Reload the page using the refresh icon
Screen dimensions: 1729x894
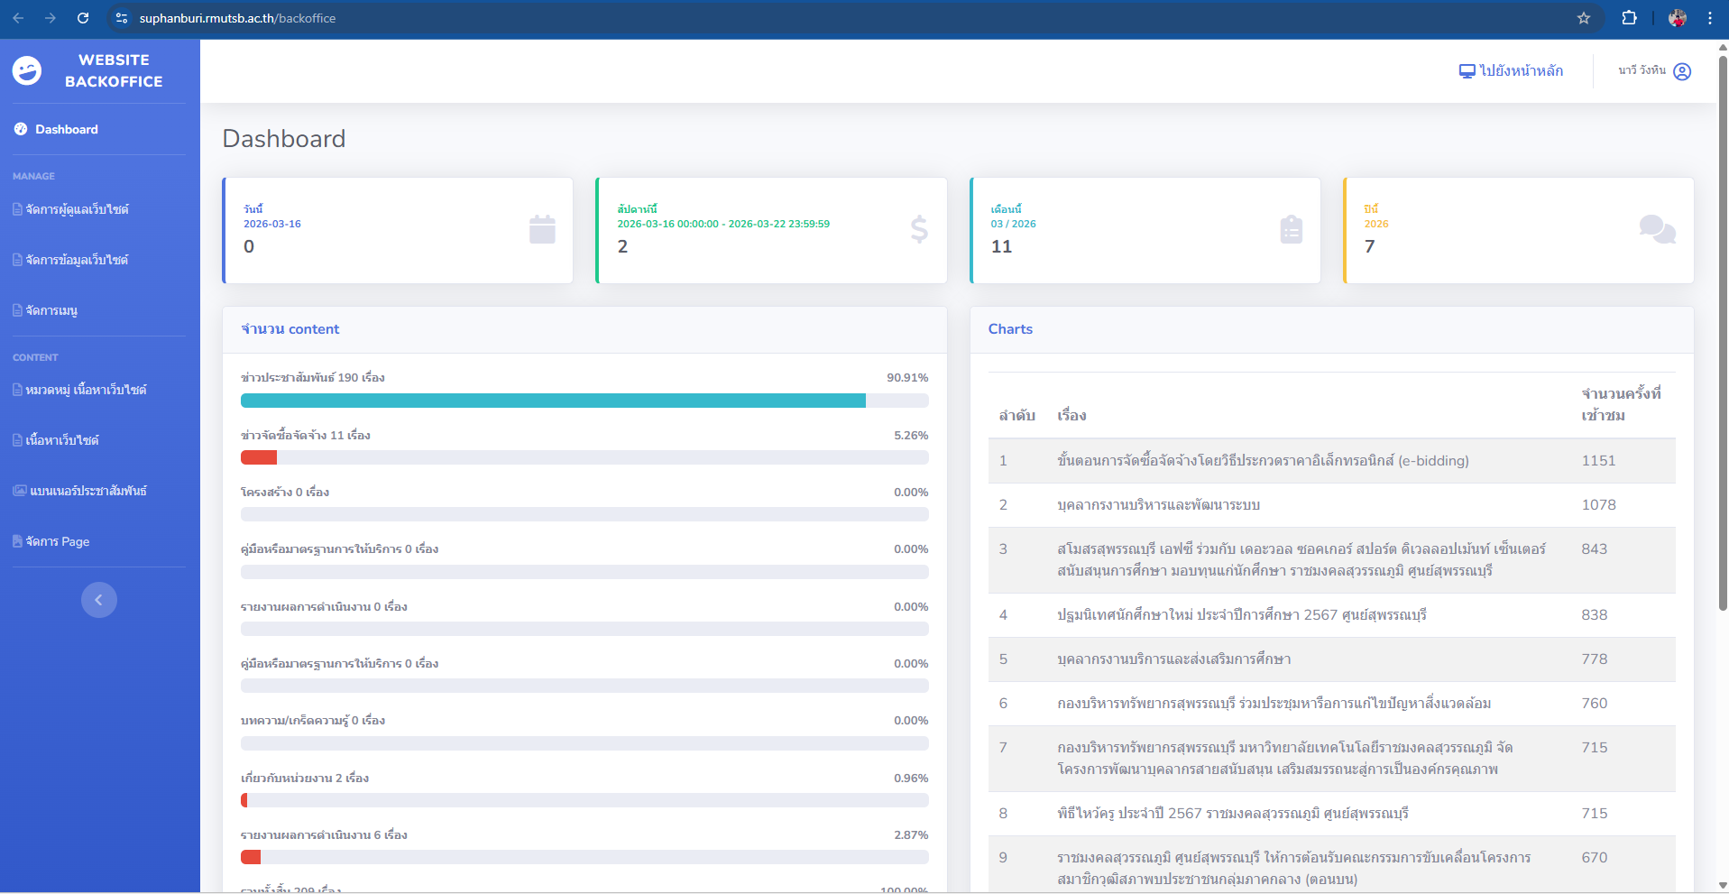coord(83,18)
